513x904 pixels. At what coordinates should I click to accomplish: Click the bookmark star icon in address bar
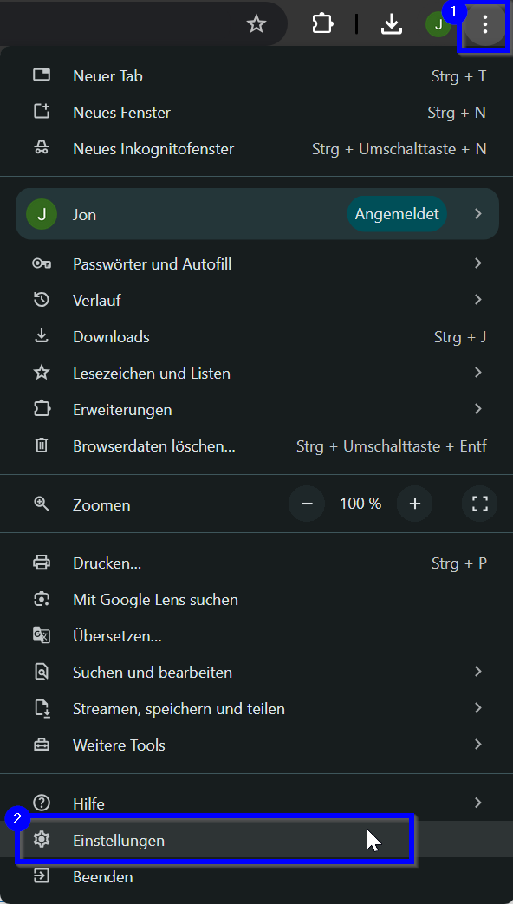256,24
